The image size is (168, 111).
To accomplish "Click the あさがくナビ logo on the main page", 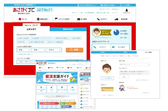I will (24, 10).
